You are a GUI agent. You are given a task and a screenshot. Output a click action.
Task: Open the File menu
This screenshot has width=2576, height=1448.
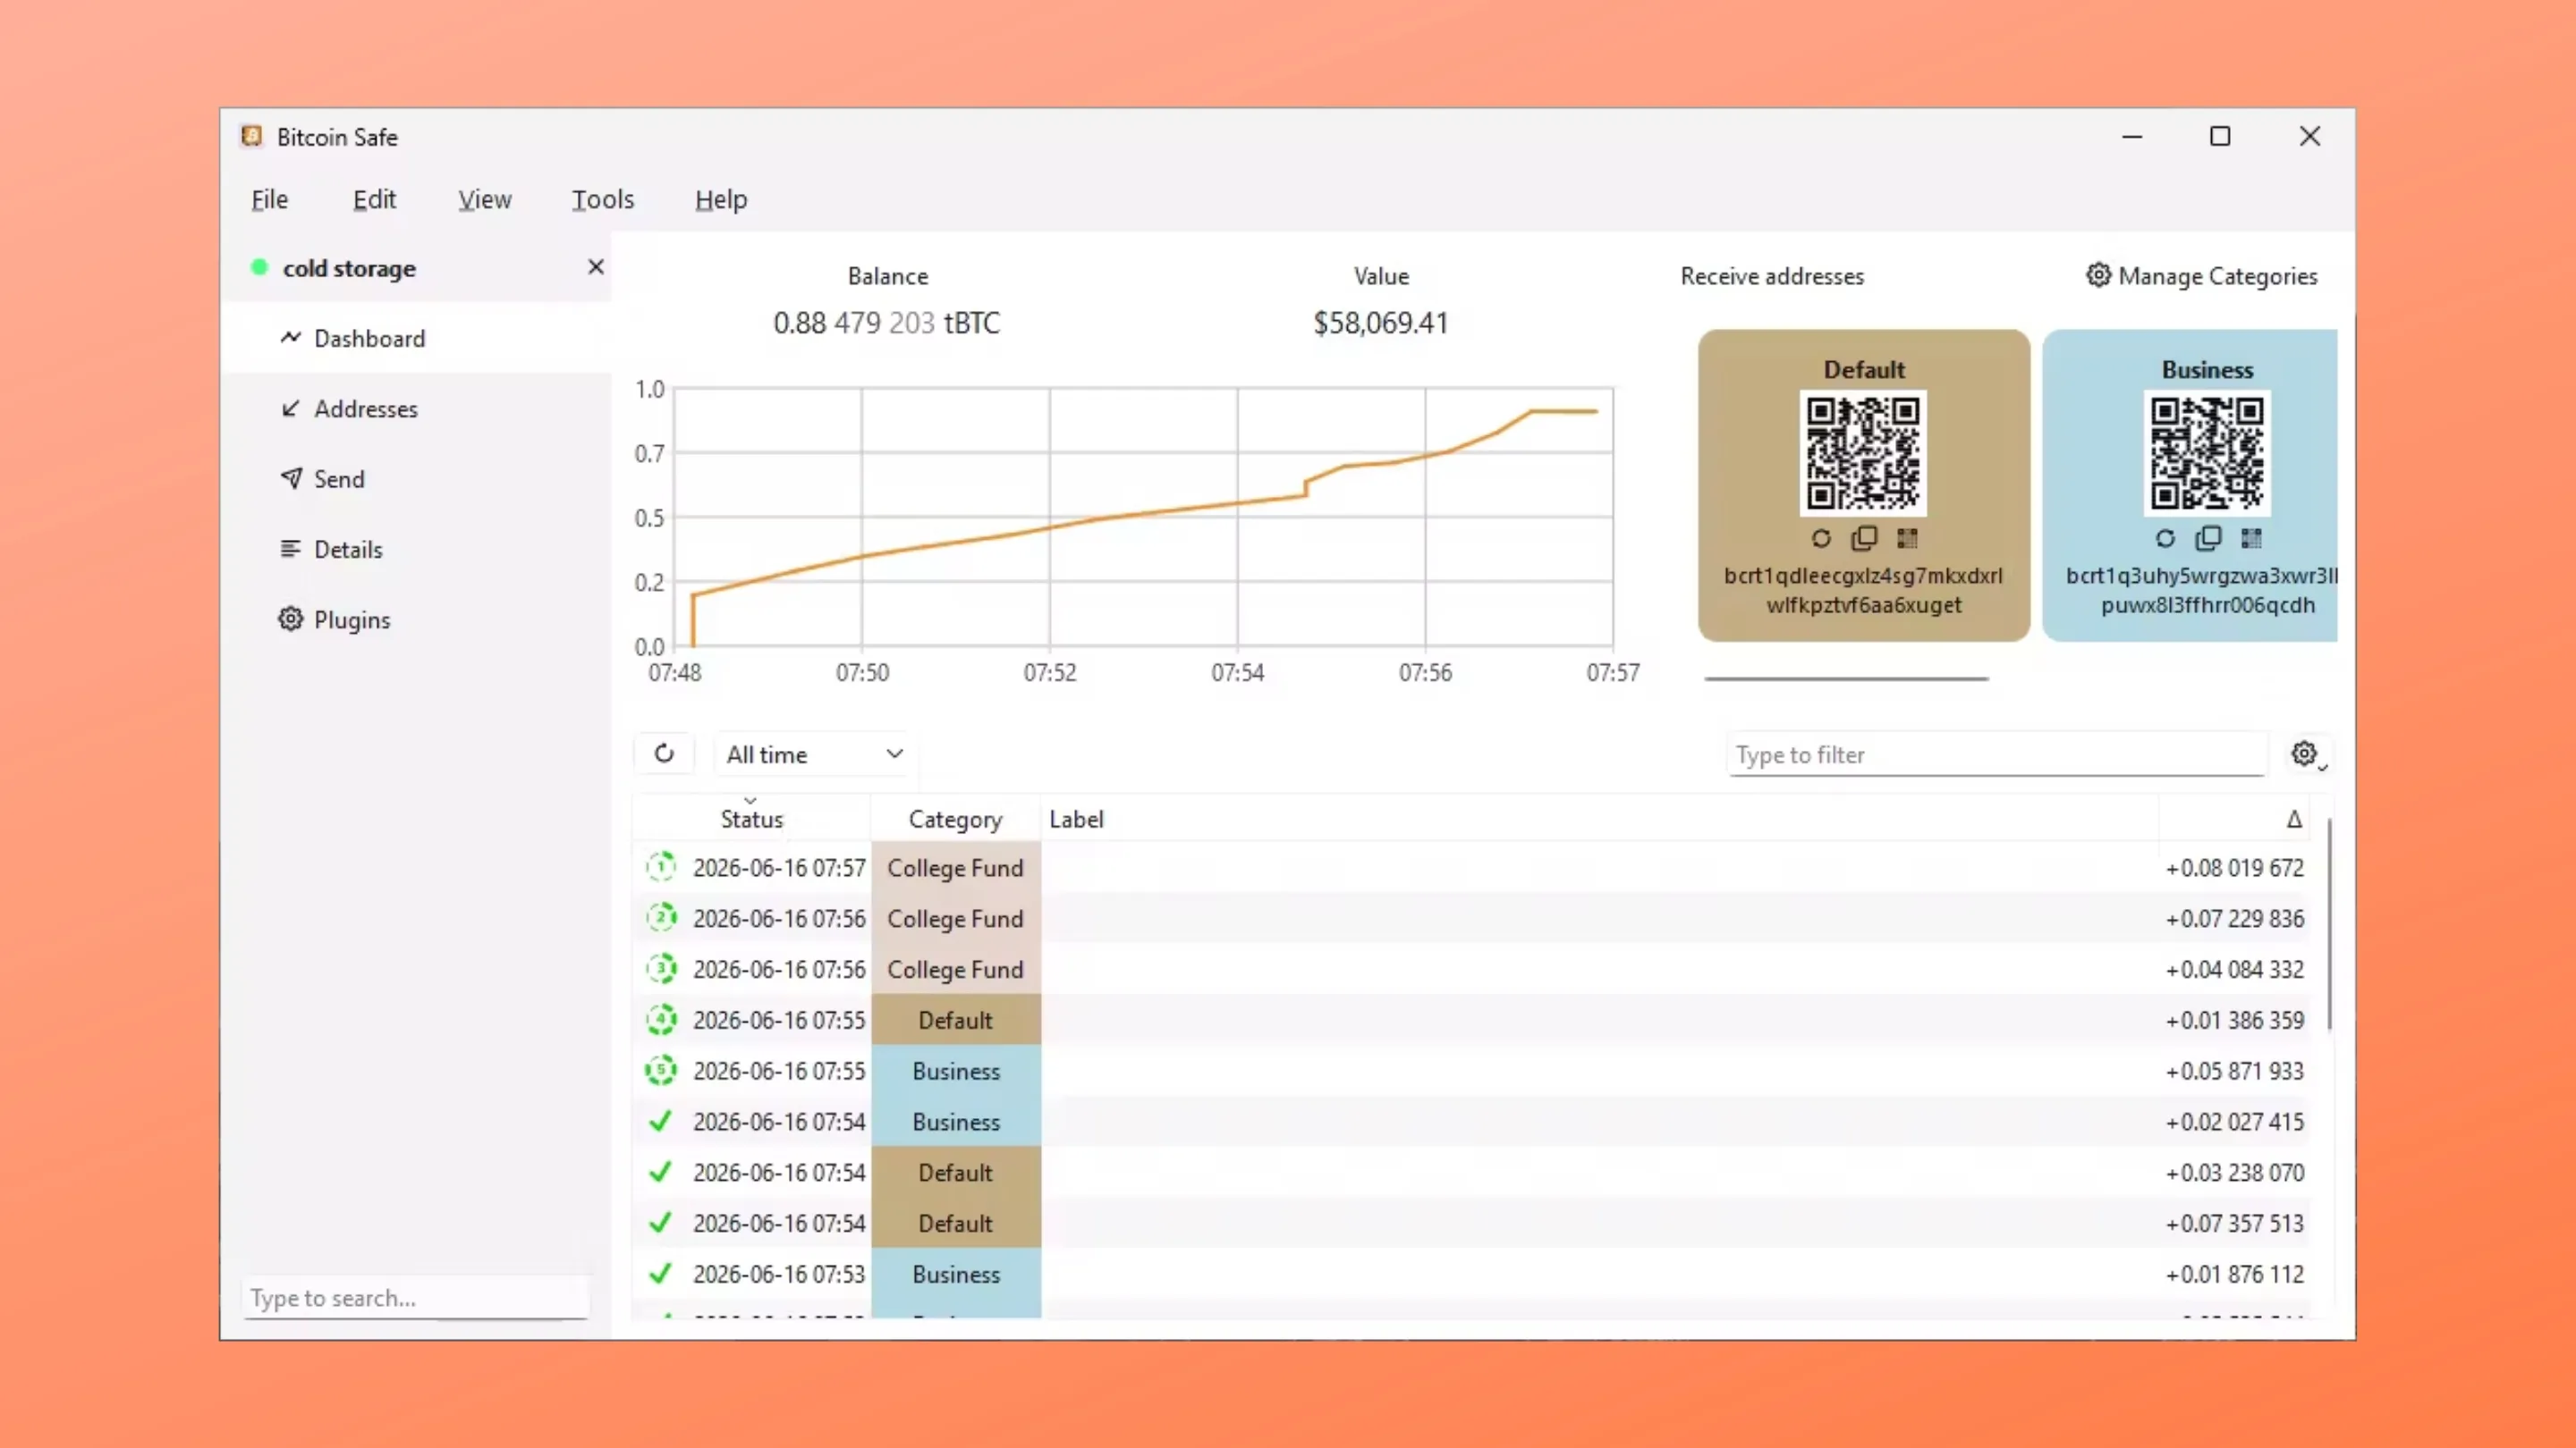[x=269, y=200]
